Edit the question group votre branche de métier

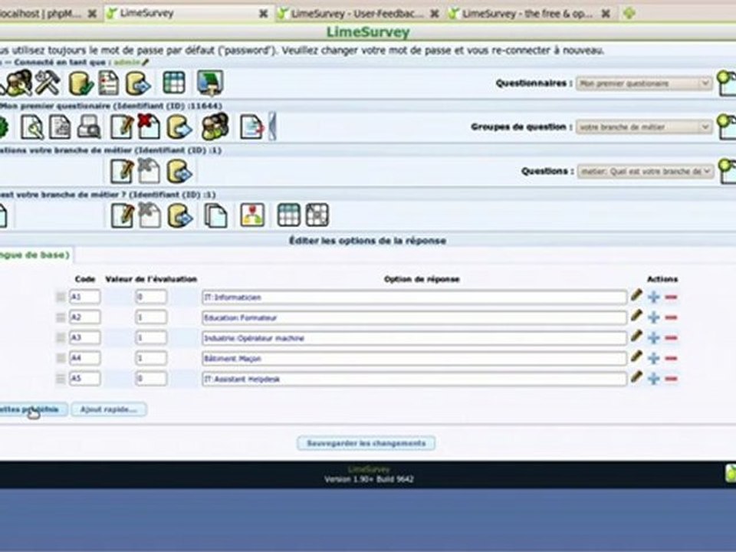click(122, 171)
